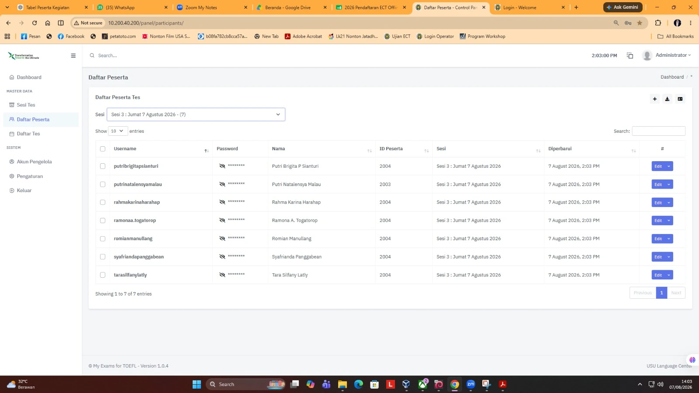Expand Edit dropdown arrow for Ramona Togatorop row
Screen dimensions: 699x393
(669, 221)
